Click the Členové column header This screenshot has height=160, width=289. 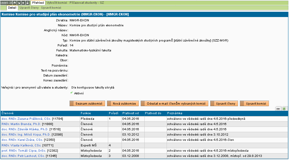point(7,113)
